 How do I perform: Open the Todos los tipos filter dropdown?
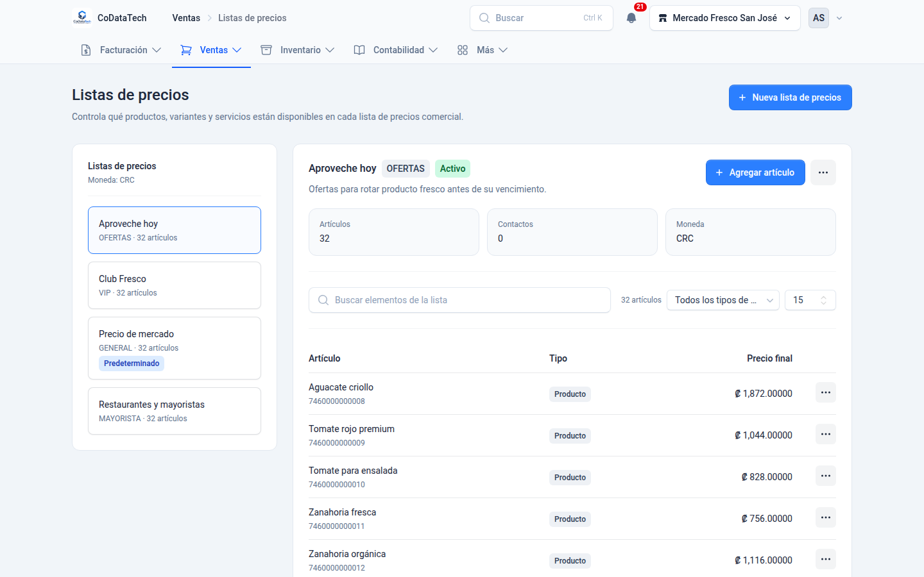[723, 300]
